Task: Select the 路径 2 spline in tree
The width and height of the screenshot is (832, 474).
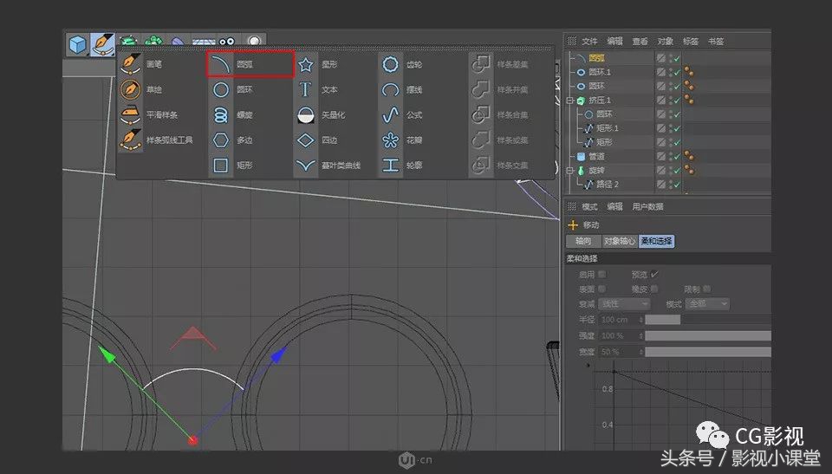Action: 608,185
